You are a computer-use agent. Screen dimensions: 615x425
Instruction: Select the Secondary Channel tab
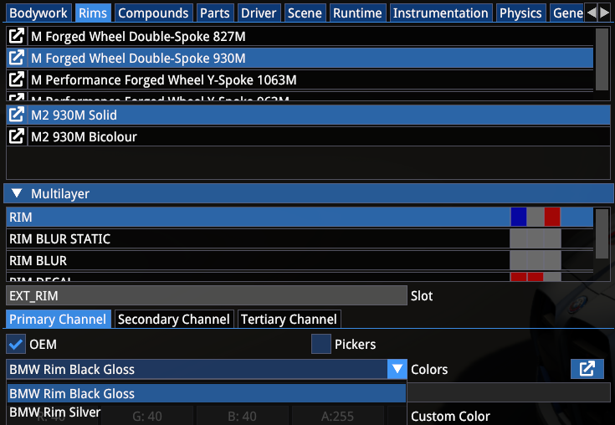click(x=174, y=319)
